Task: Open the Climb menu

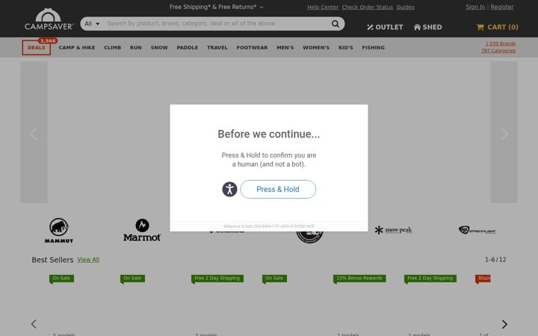Action: 113,48
